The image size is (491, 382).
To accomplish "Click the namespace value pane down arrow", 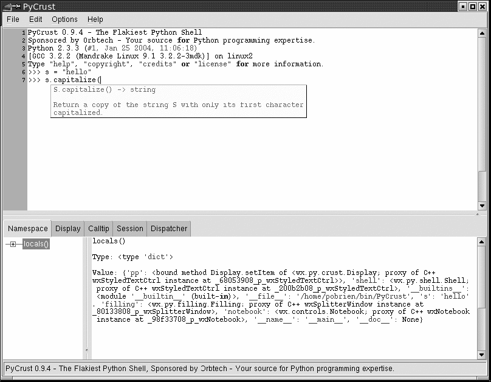I will (482, 355).
